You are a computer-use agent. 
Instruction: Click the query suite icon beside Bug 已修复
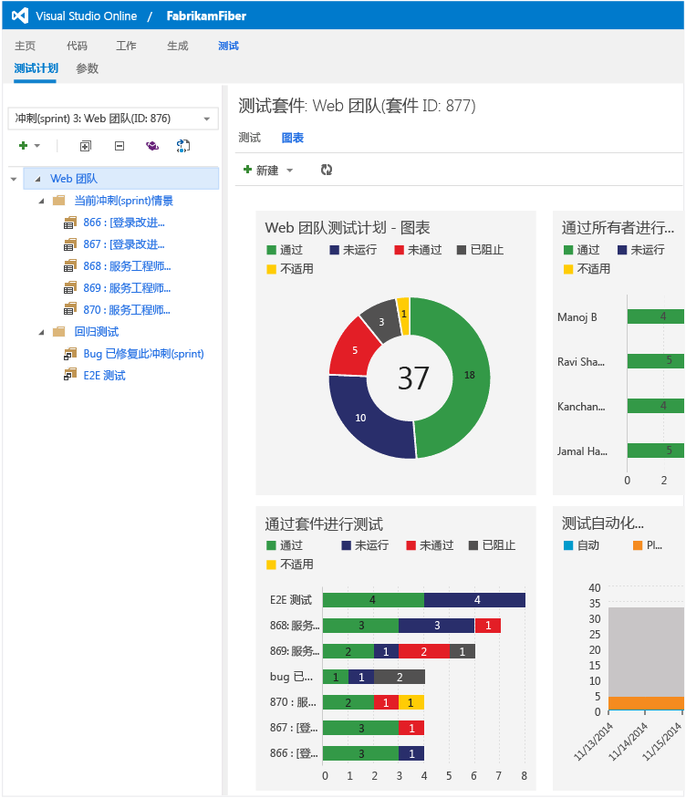[x=70, y=354]
